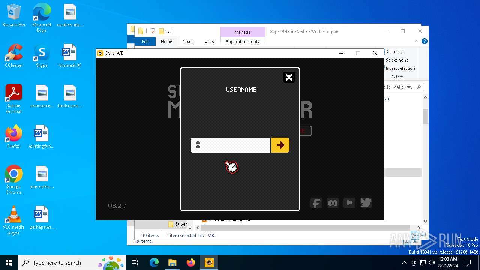Open Adobe Acrobat desktop shortcut
The image size is (480, 270).
coord(14,99)
